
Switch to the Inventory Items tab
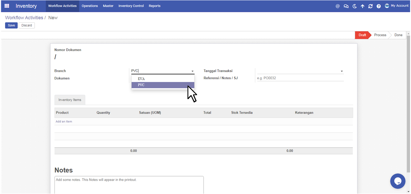[x=70, y=100]
